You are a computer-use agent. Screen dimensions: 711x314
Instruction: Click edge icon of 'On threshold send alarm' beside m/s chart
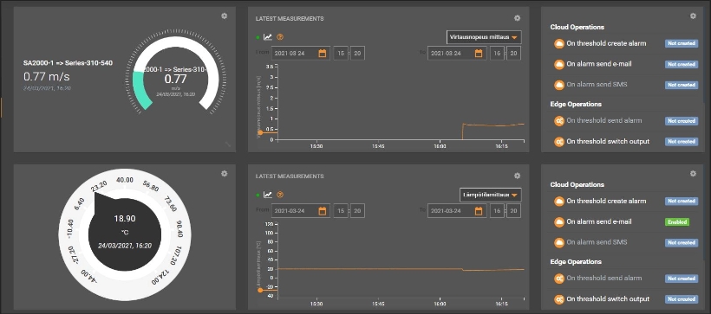pyautogui.click(x=559, y=121)
